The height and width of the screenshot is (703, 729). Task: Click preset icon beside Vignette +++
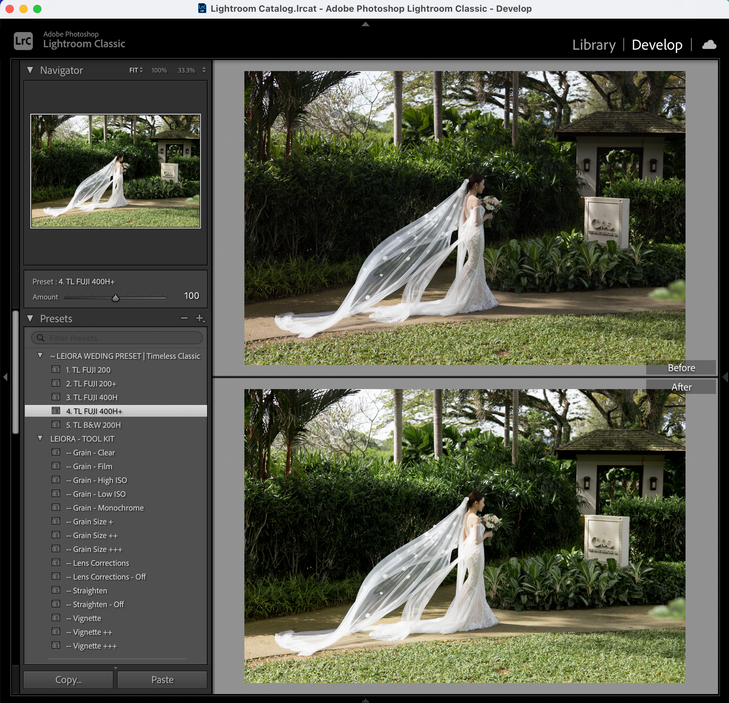56,645
